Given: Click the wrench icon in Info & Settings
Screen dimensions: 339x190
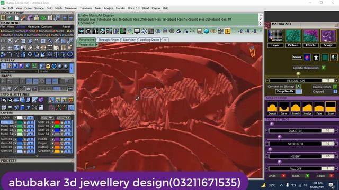Looking at the screenshot, I should pos(10,100).
